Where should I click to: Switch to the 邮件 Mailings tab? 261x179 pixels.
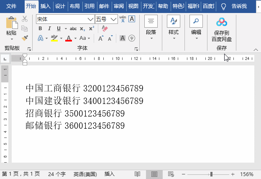click(104, 6)
